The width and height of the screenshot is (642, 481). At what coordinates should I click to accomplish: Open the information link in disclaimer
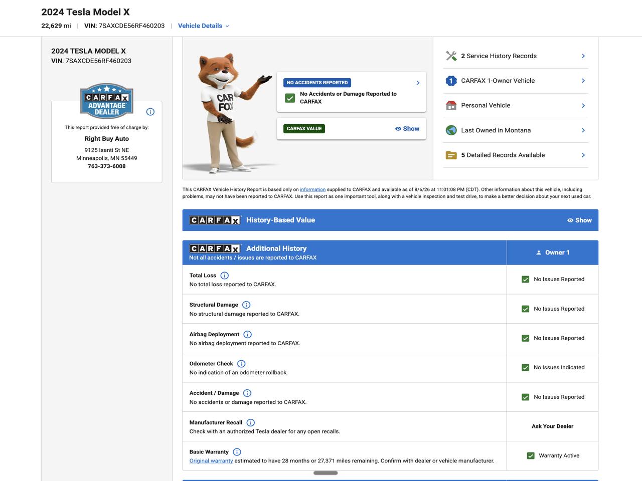click(312, 190)
